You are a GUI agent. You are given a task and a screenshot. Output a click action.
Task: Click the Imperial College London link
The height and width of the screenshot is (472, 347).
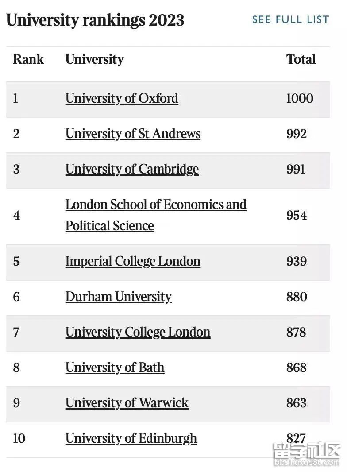coord(133,261)
